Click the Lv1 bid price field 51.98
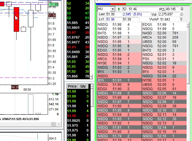This screenshot has height=141, width=192. tap(113, 19)
